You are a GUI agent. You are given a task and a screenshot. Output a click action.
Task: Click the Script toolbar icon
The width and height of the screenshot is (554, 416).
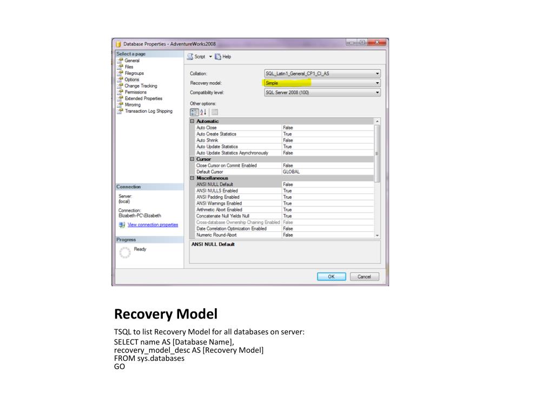(x=190, y=56)
